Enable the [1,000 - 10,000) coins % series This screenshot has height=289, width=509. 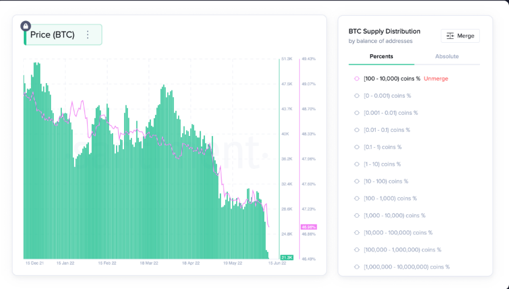tap(394, 216)
